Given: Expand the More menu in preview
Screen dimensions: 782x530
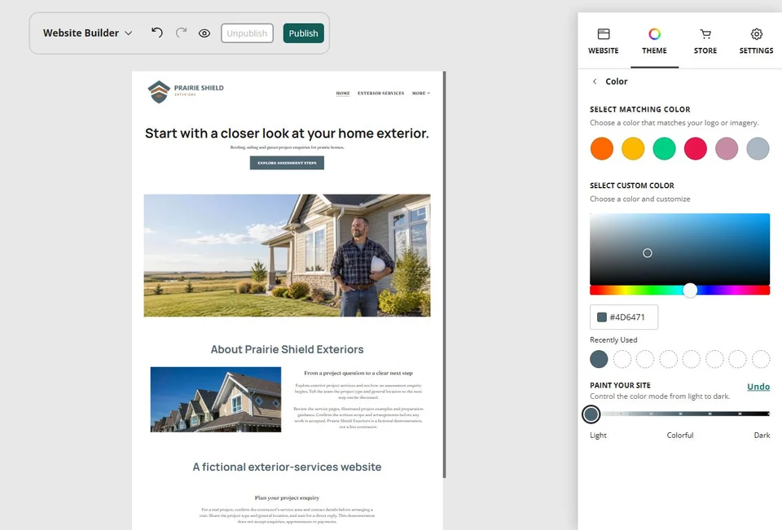Looking at the screenshot, I should click(x=421, y=94).
